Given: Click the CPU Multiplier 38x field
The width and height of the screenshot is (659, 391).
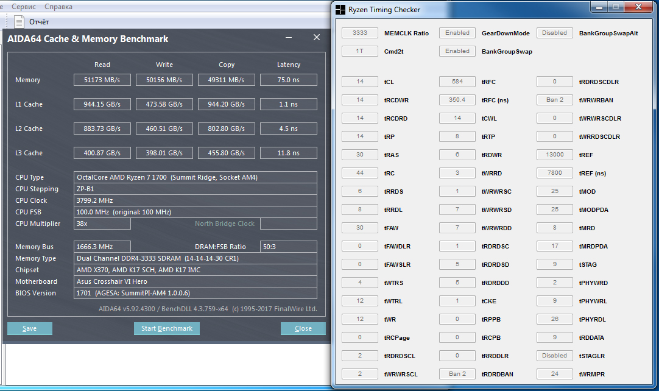Looking at the screenshot, I should pos(102,224).
